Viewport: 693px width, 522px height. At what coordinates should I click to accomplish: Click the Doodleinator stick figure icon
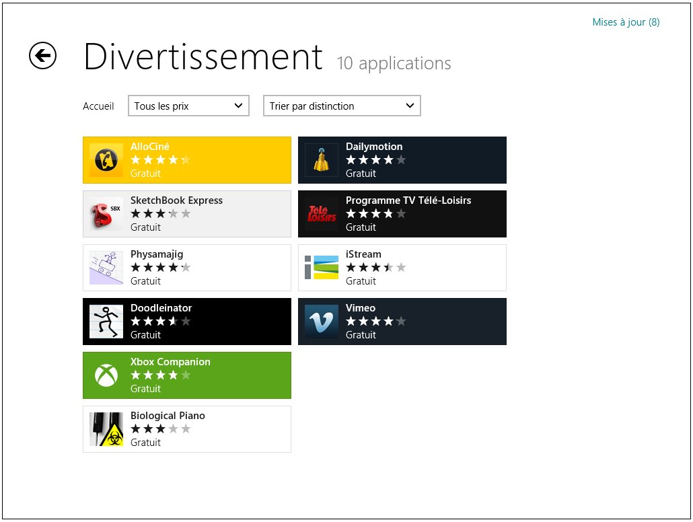tap(106, 322)
